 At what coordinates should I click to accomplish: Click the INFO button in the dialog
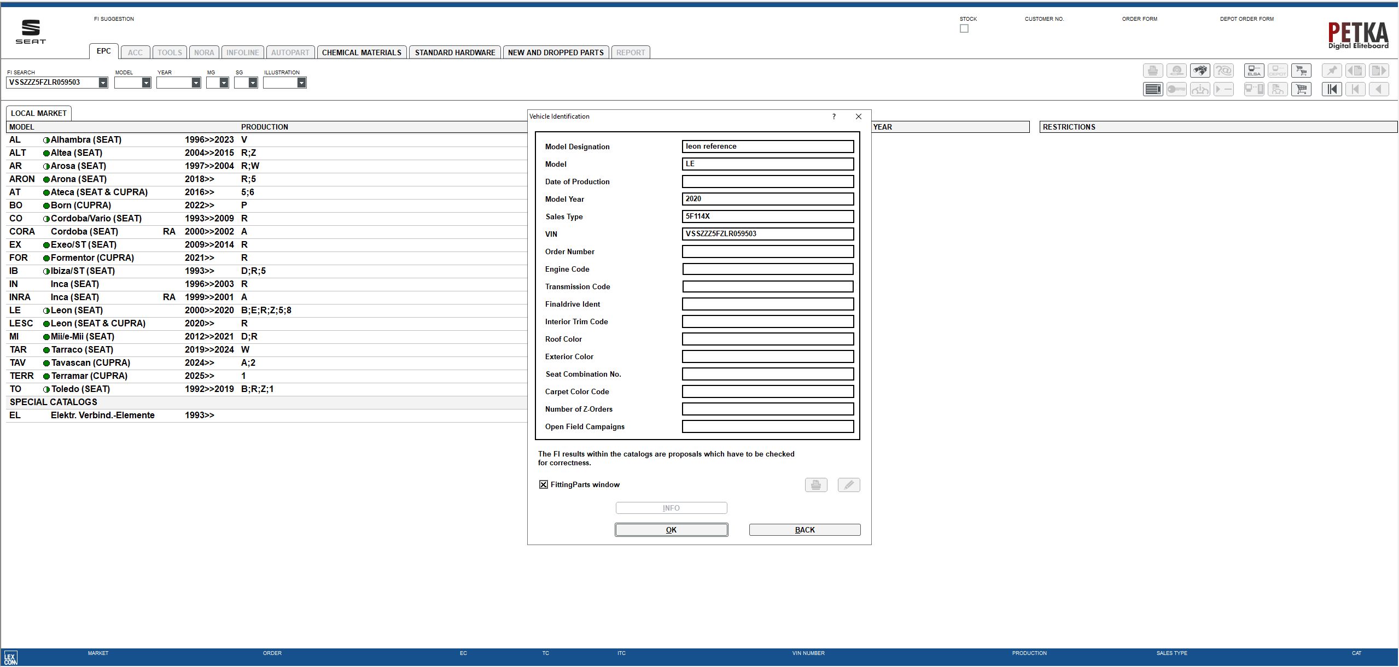pos(671,508)
